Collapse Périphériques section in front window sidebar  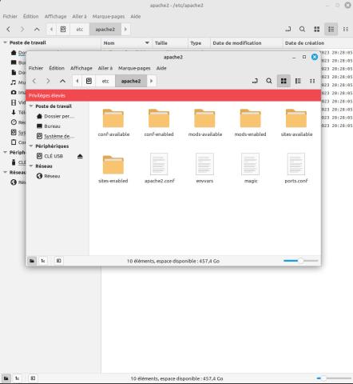pos(31,146)
